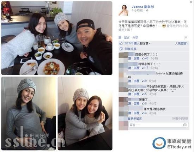Open the Joanna page name link
The image size is (194, 152).
pos(143,7)
